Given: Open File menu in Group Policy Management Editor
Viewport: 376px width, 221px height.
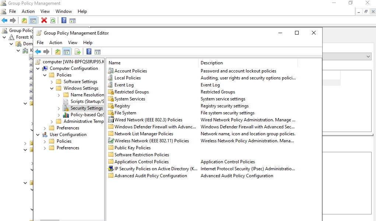Looking at the screenshot, I should pos(40,43).
